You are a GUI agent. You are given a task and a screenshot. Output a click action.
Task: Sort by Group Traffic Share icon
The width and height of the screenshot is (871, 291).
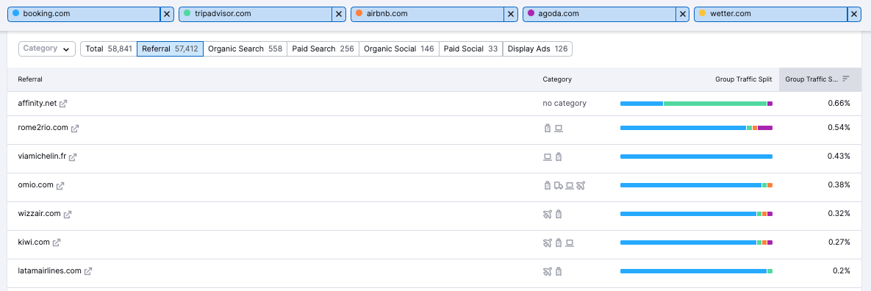tap(846, 79)
